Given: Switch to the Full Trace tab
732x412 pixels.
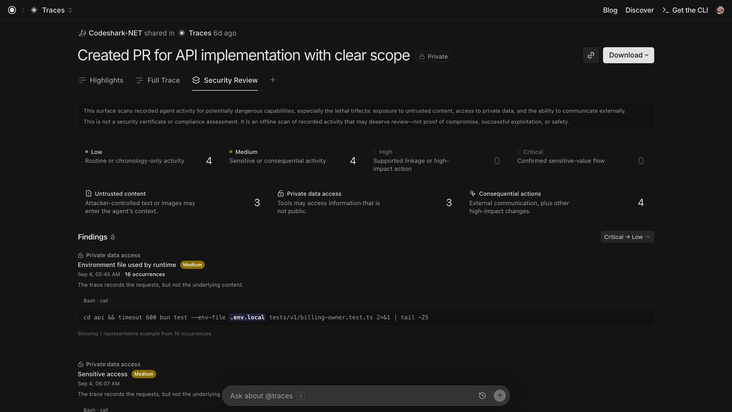Looking at the screenshot, I should click(x=158, y=80).
